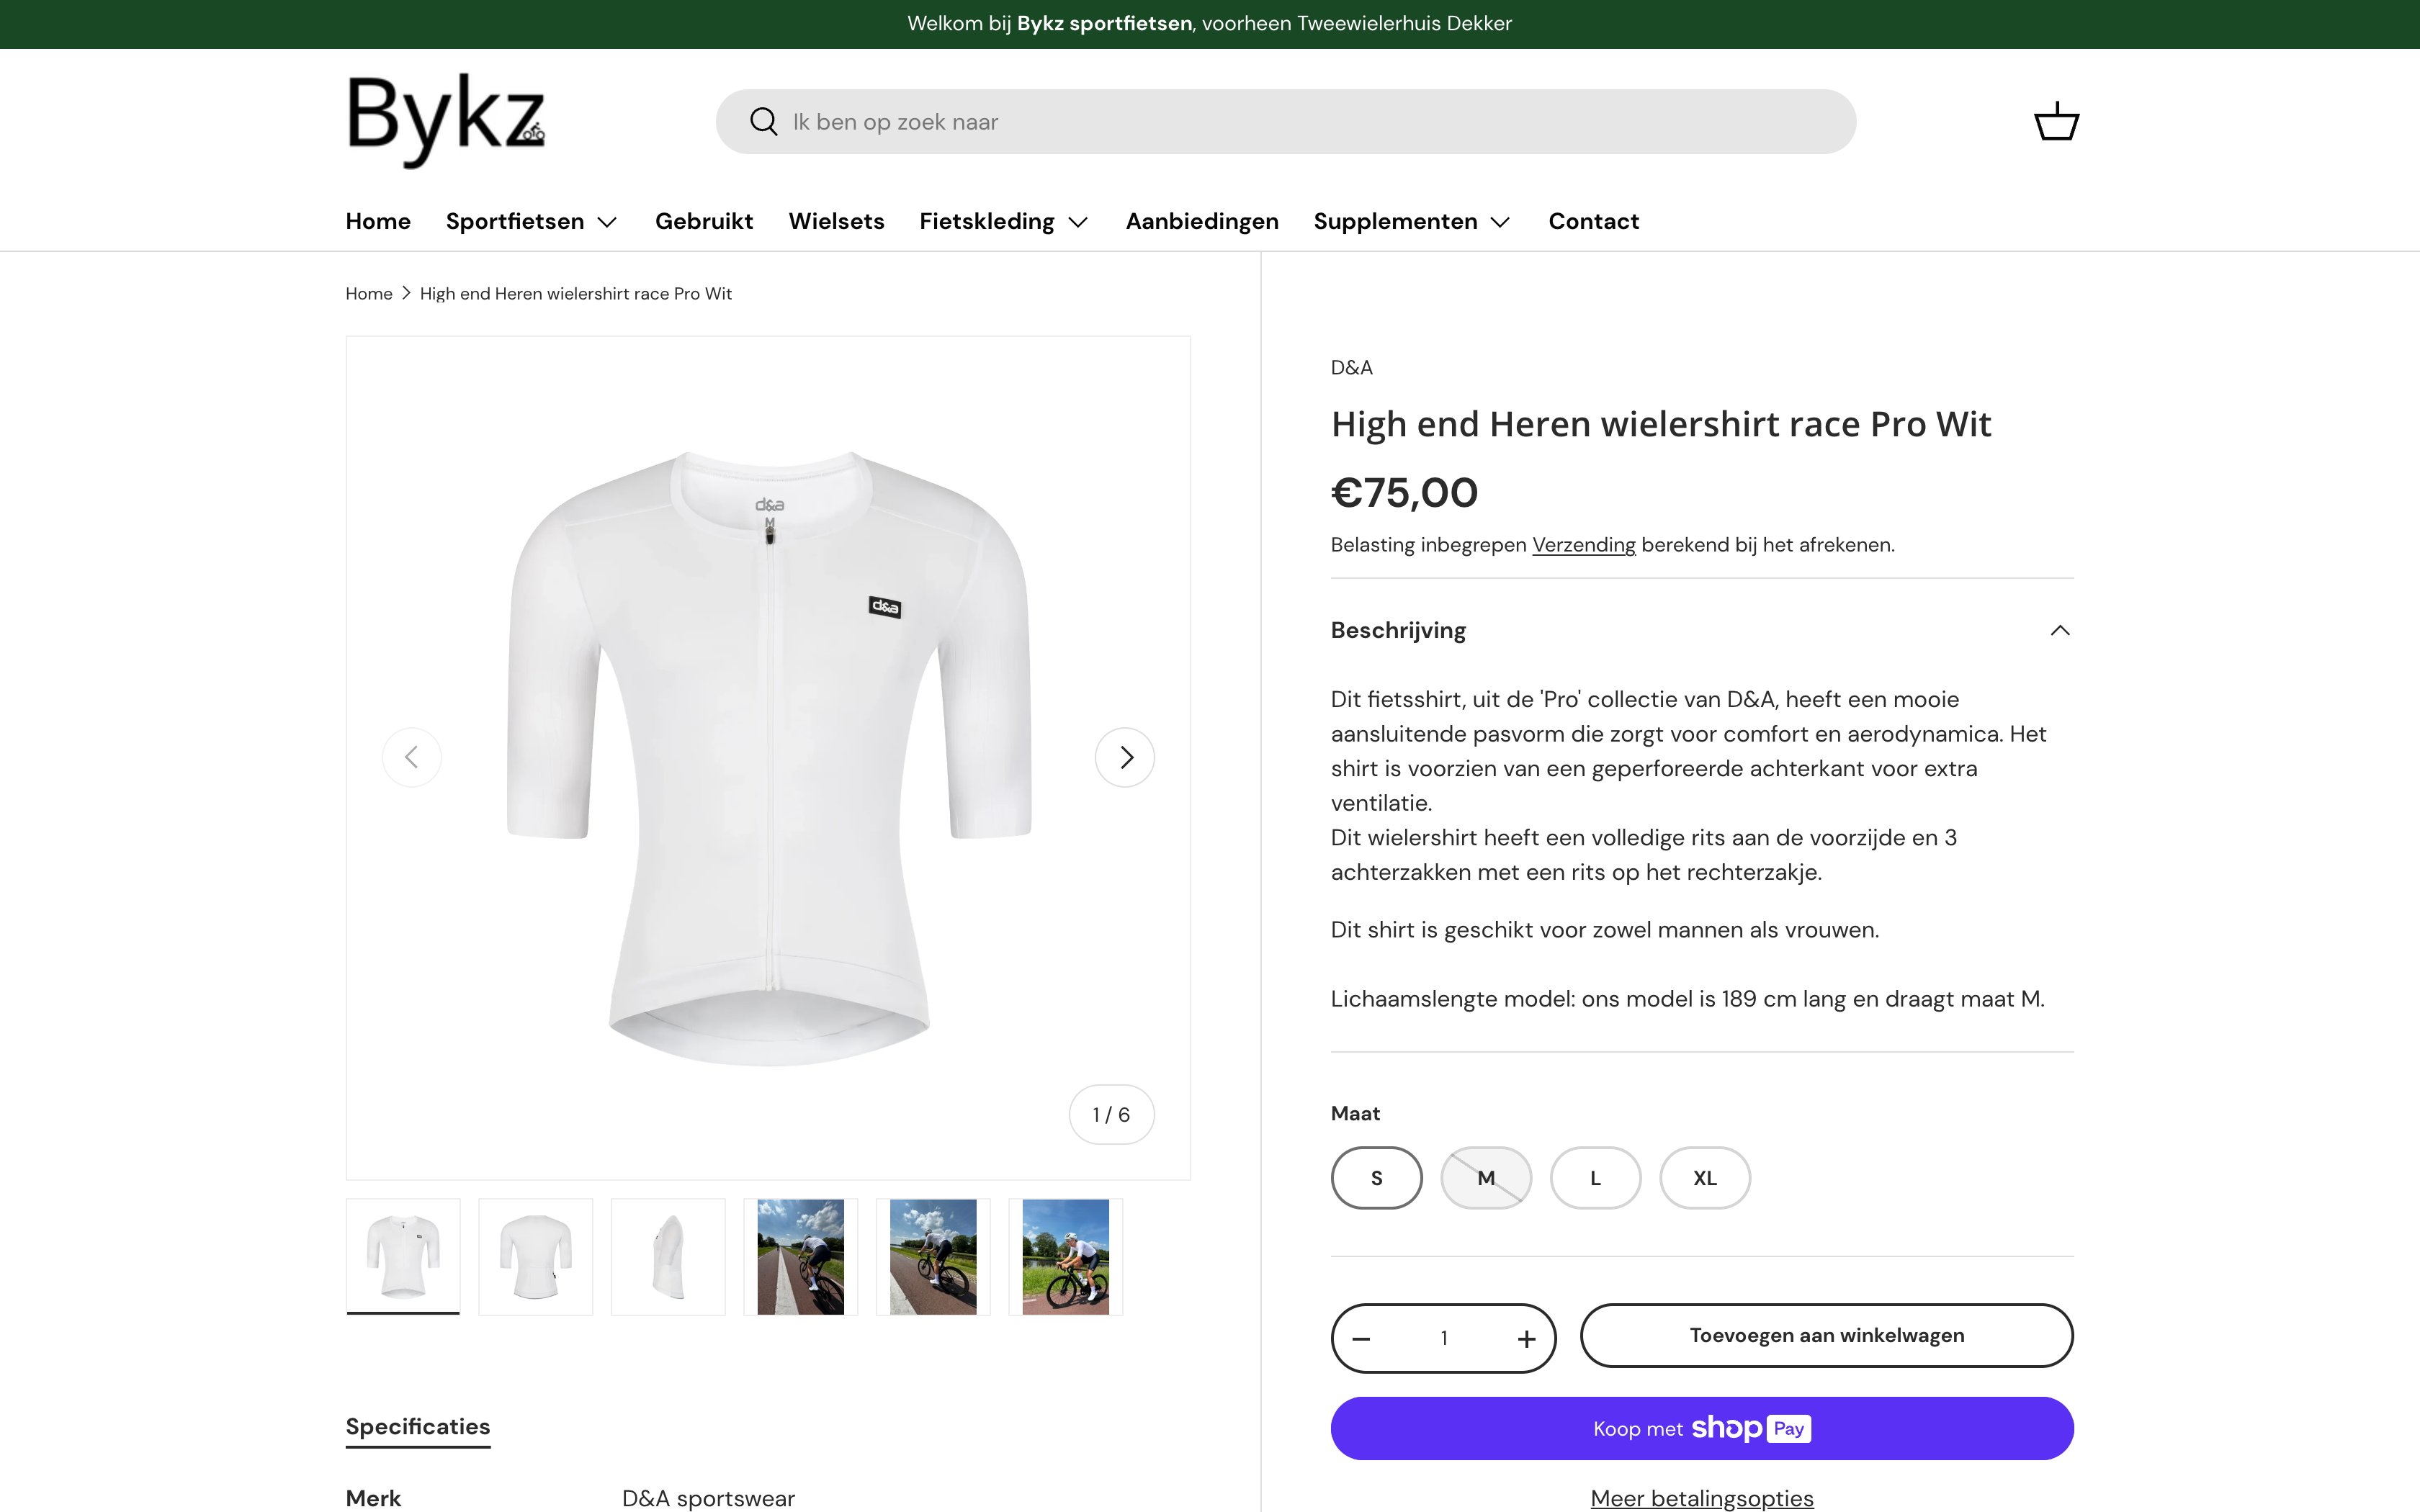Decrease quantity with the minus icon

(x=1362, y=1337)
